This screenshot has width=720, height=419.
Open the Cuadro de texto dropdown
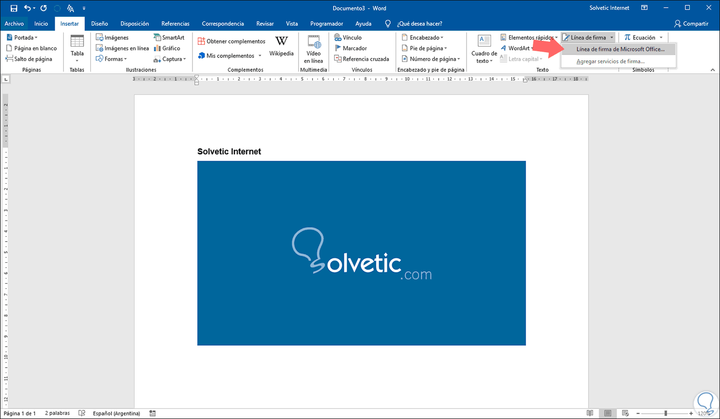pos(484,49)
